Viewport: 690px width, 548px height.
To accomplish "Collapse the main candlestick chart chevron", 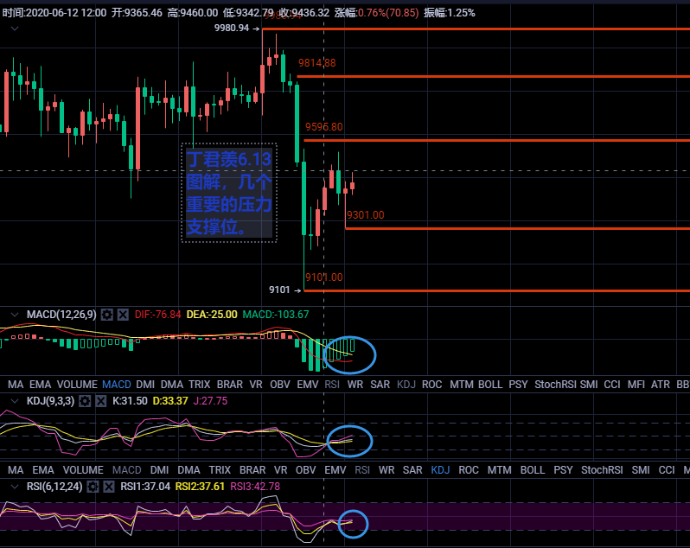I will [15, 29].
